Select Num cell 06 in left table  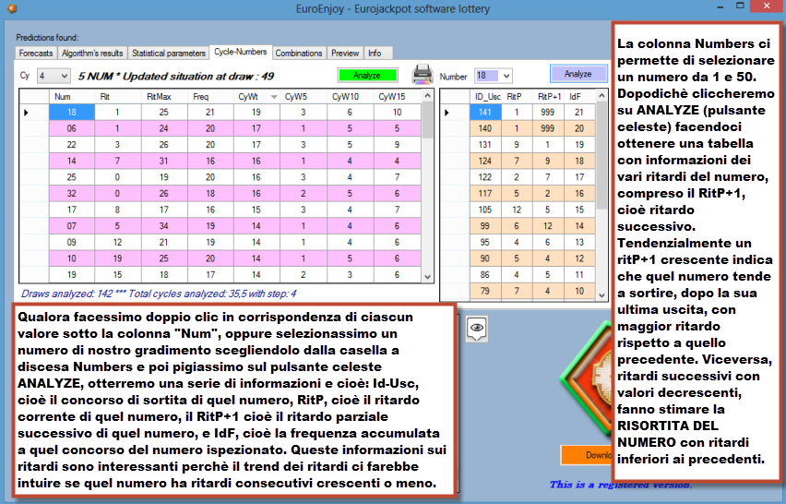[72, 128]
